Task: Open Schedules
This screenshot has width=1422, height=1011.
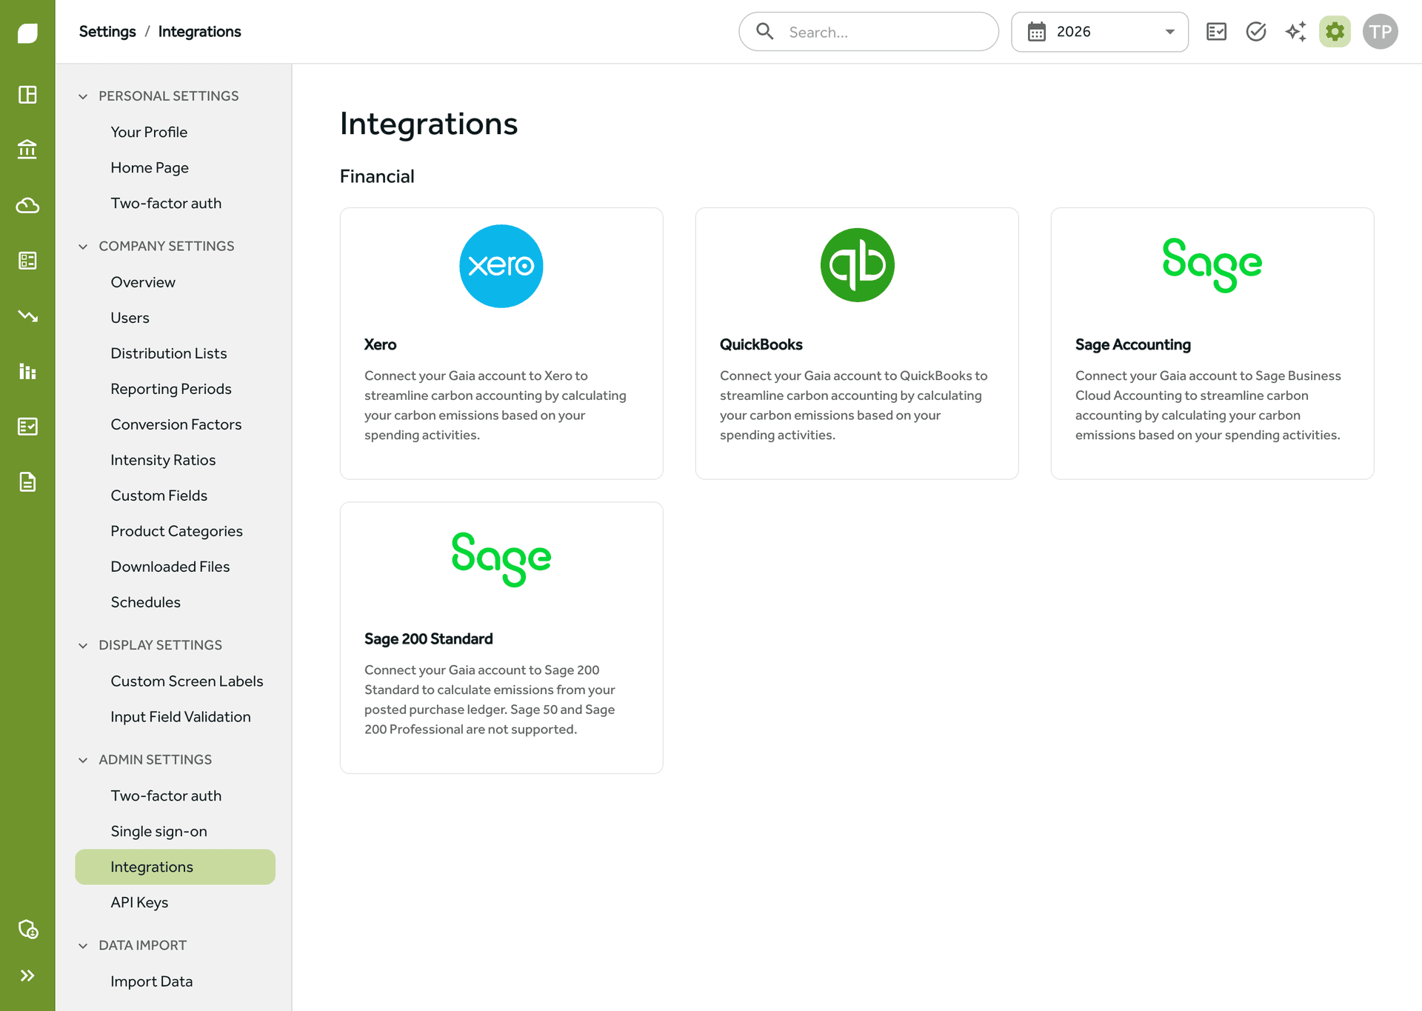Action: coord(145,602)
